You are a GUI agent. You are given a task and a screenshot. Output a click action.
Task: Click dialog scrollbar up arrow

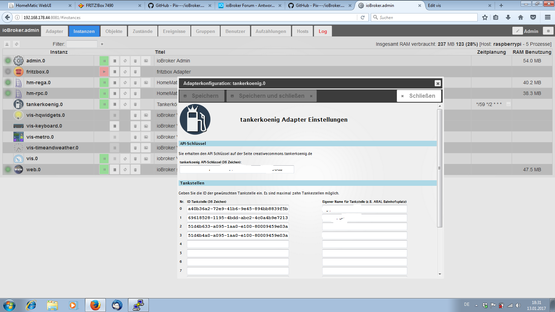pyautogui.click(x=440, y=106)
